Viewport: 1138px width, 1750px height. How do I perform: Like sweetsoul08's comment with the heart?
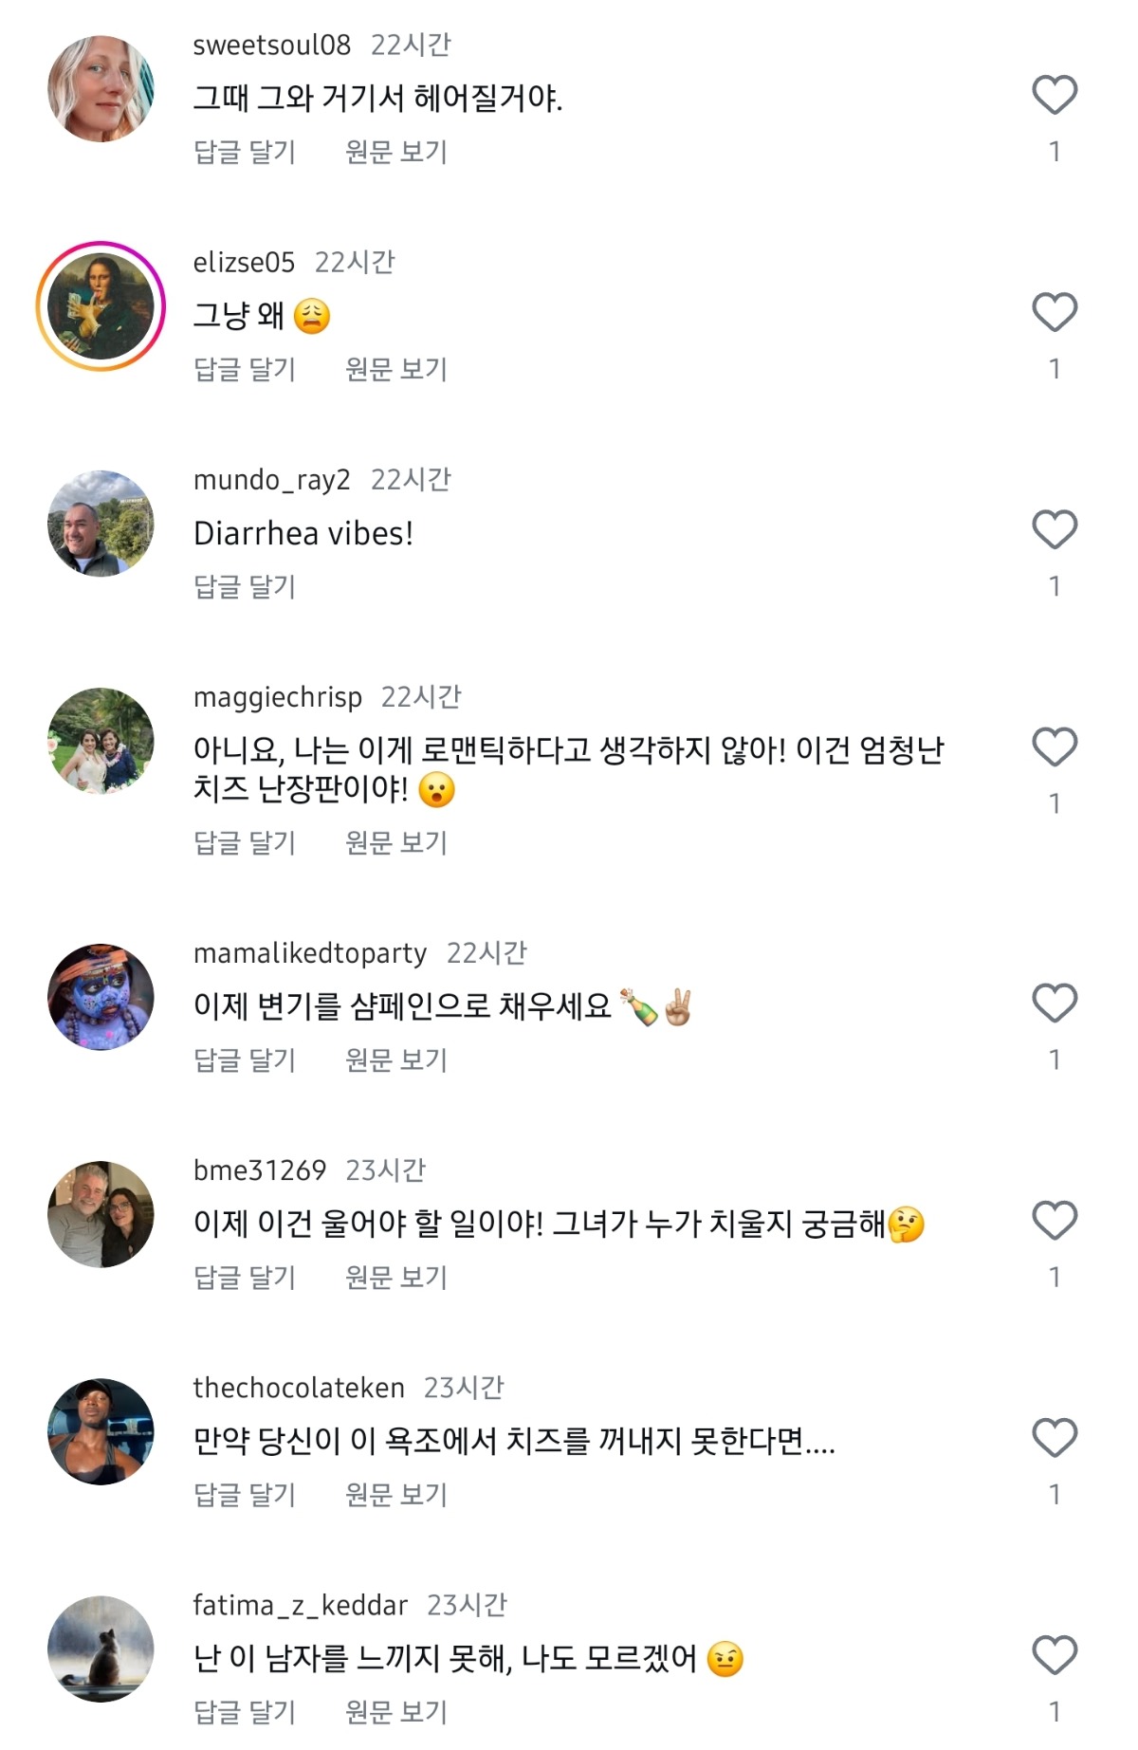[1055, 96]
